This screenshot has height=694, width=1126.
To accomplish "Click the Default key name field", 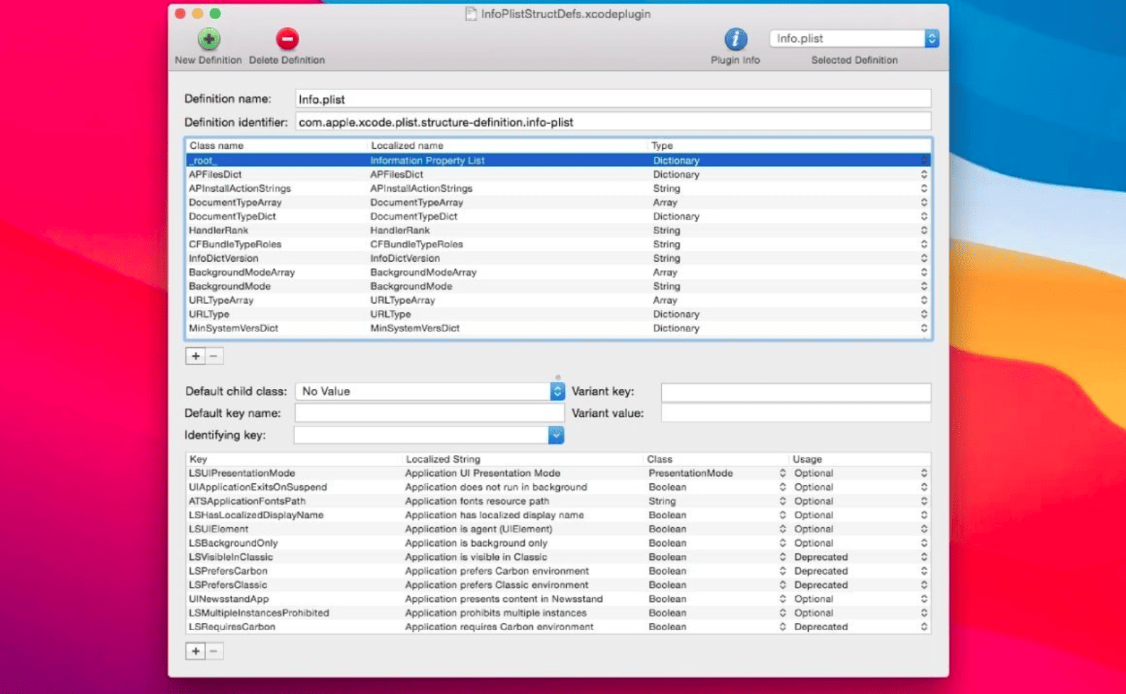I will pyautogui.click(x=430, y=413).
